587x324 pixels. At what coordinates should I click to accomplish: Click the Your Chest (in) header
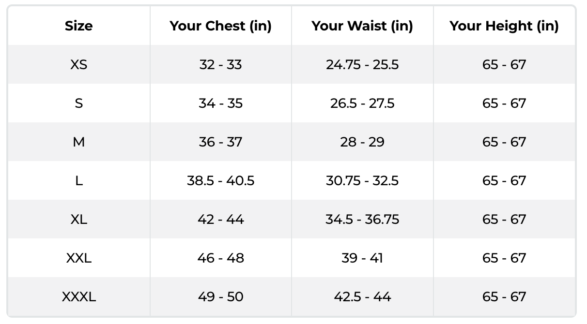[220, 26]
